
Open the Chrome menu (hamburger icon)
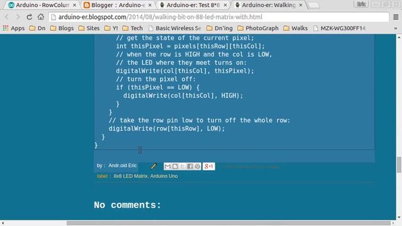396,17
